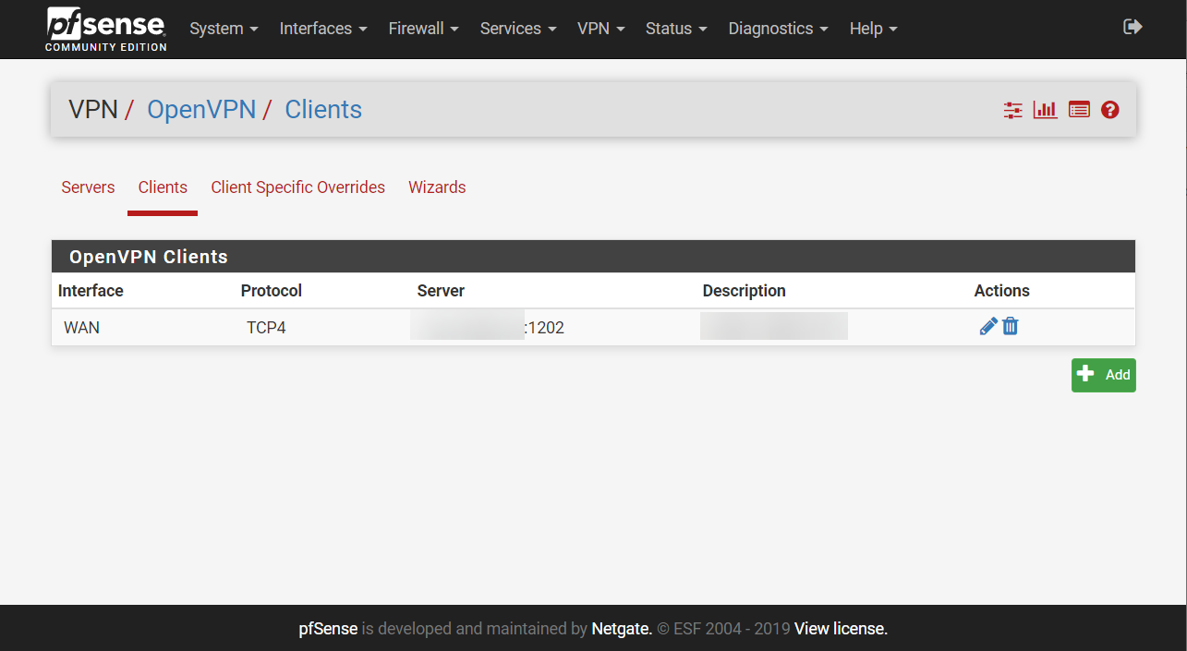Open Related settings sliders icon

pyautogui.click(x=1013, y=110)
